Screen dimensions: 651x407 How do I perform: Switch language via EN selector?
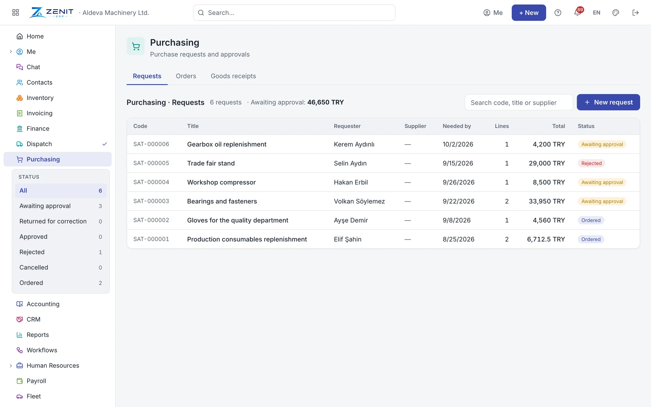pyautogui.click(x=596, y=13)
